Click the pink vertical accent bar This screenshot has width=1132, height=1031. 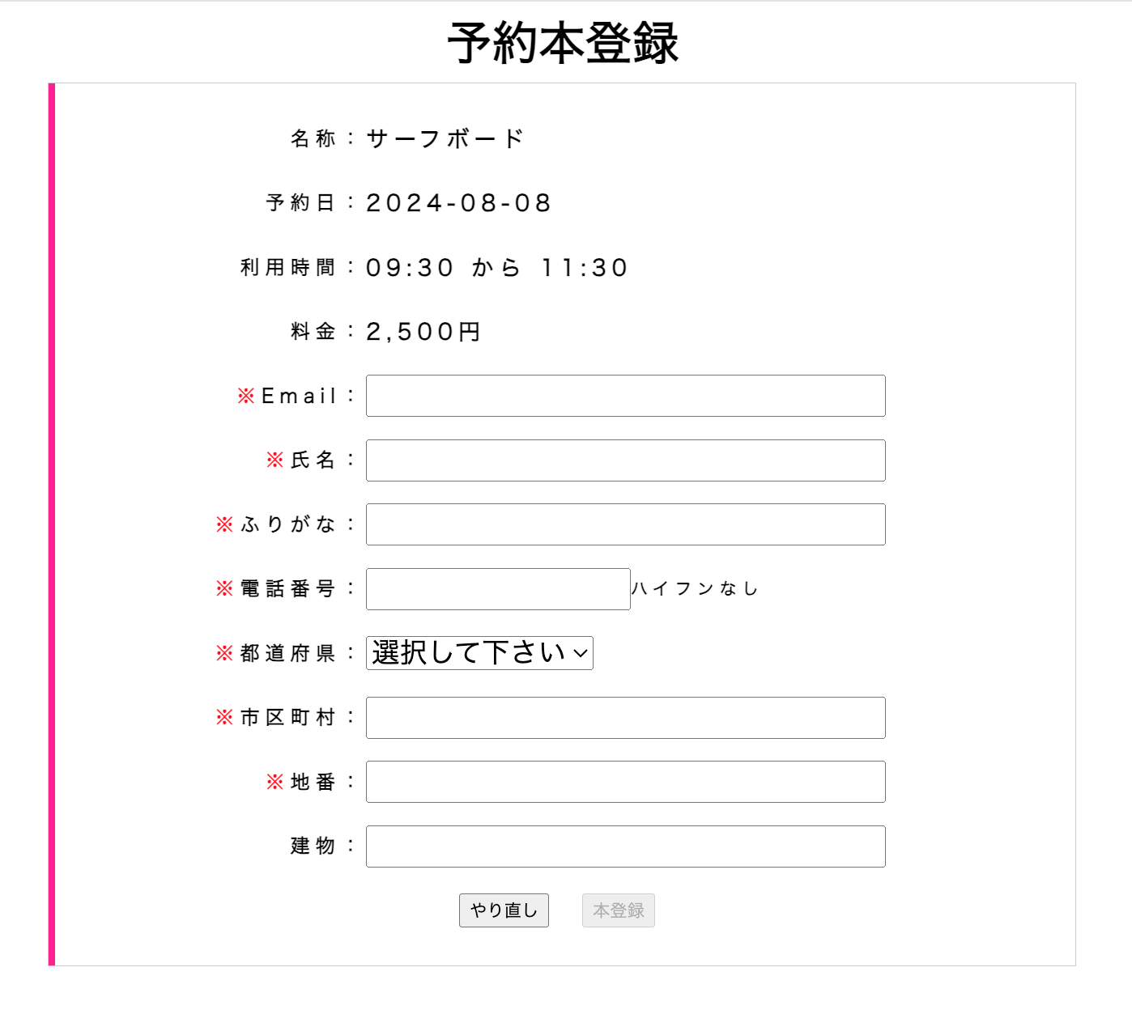tap(53, 524)
